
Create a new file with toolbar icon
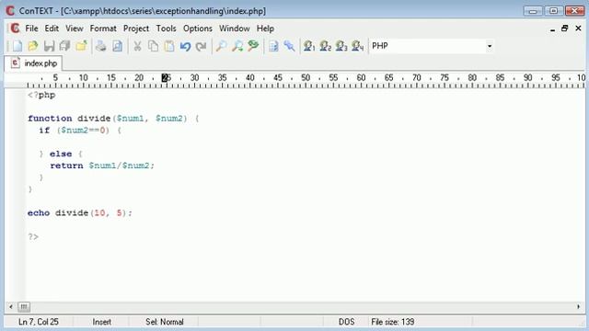[17, 46]
